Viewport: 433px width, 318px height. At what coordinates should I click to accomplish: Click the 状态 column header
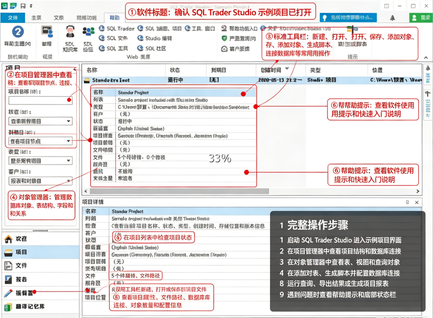coord(186,70)
